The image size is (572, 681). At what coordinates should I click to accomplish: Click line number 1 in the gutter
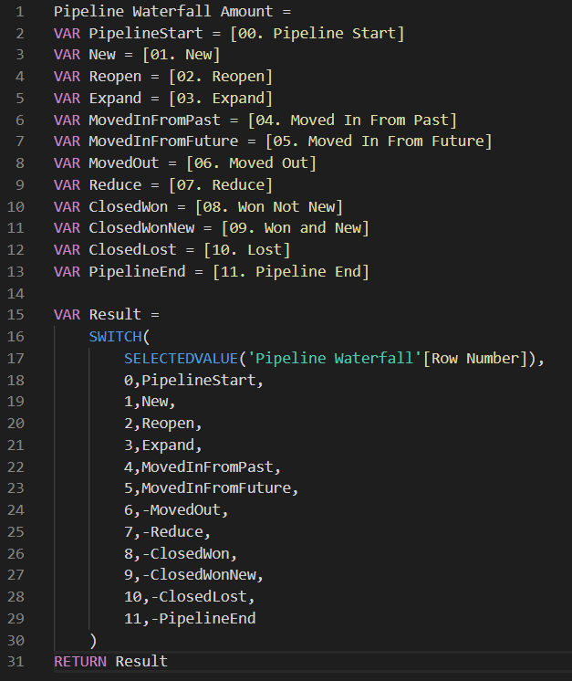[x=19, y=12]
